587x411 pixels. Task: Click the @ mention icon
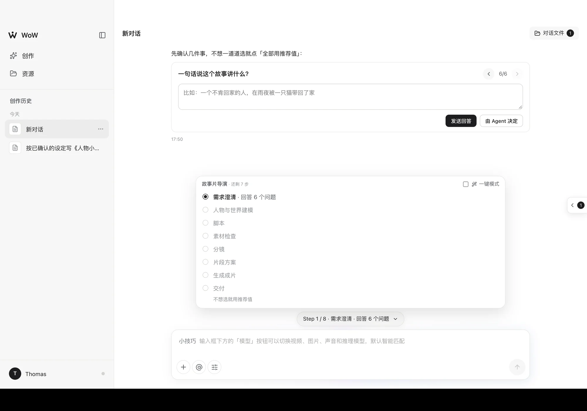(x=199, y=367)
